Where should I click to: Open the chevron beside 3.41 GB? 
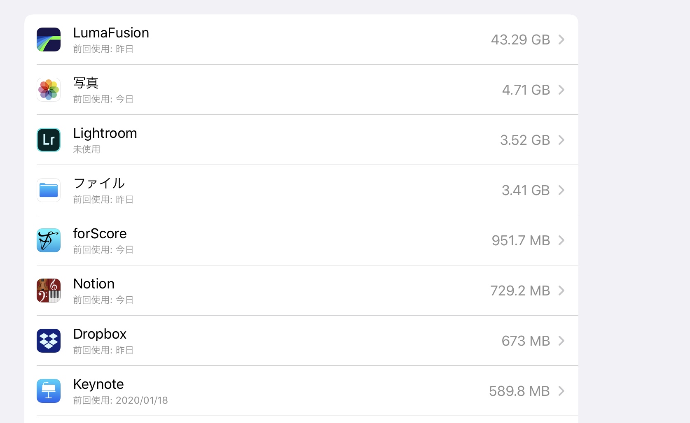pyautogui.click(x=561, y=190)
